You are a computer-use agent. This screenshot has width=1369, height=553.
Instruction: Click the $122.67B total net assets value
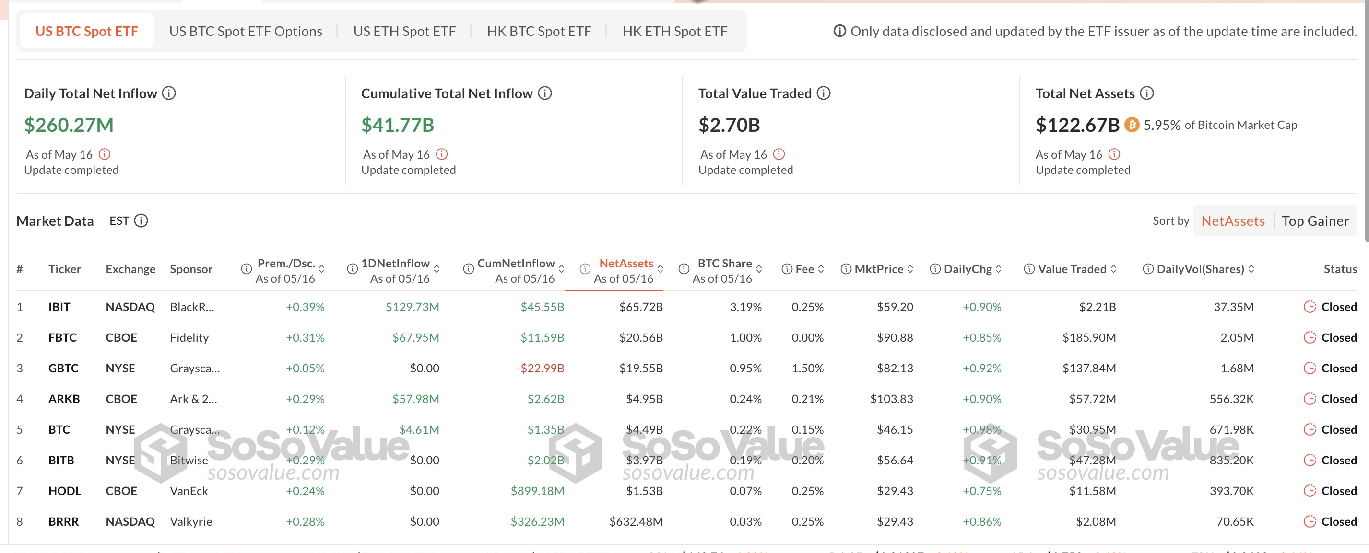(1078, 125)
